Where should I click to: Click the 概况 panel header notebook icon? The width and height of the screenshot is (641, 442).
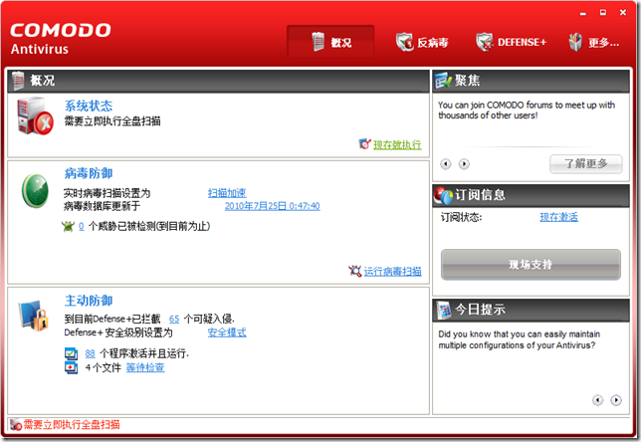[x=18, y=81]
